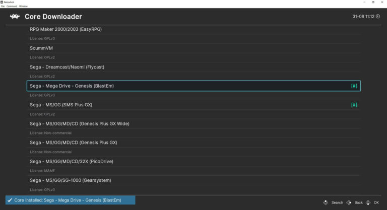387x210 pixels.
Task: Click the installed marker on BlastEm core
Action: tap(354, 86)
